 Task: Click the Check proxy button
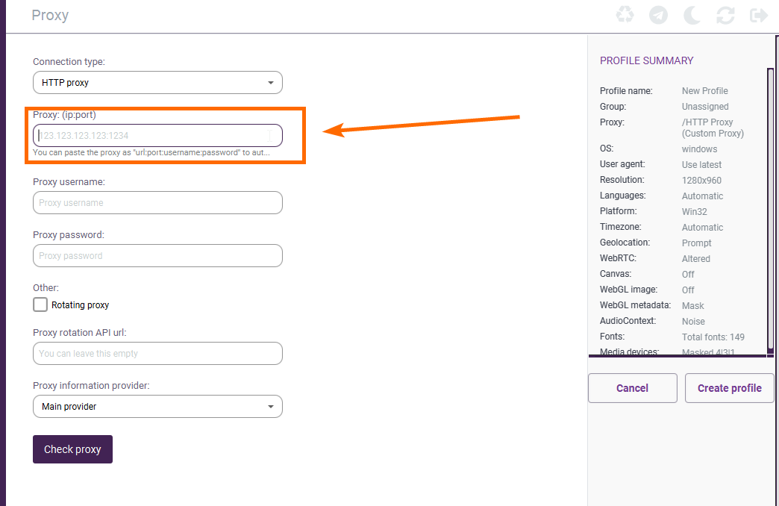[72, 449]
